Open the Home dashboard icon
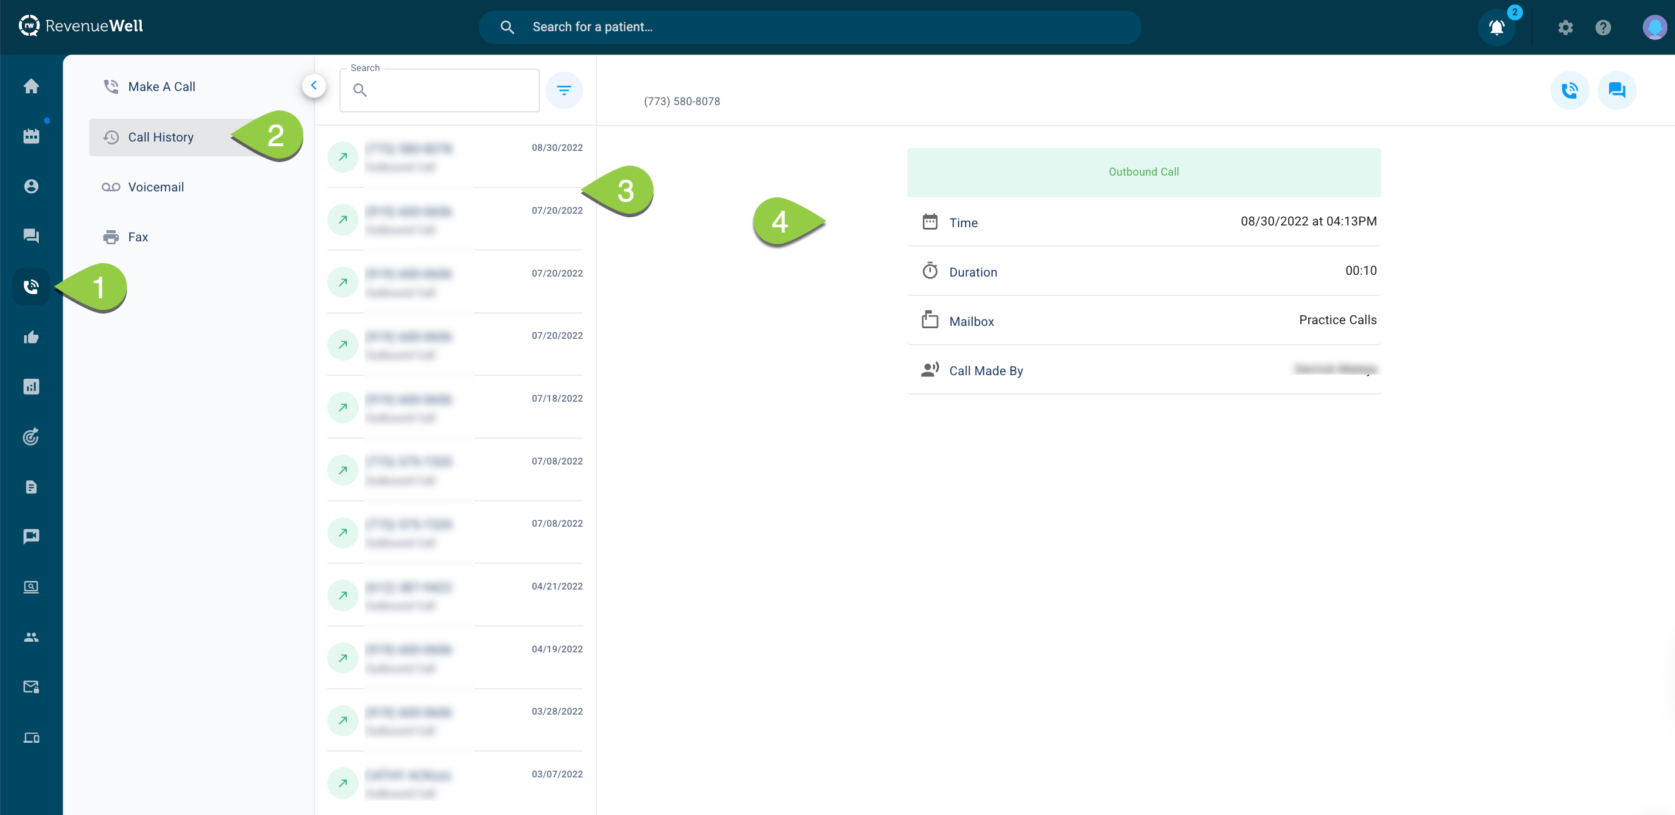The height and width of the screenshot is (815, 1675). coord(31,86)
